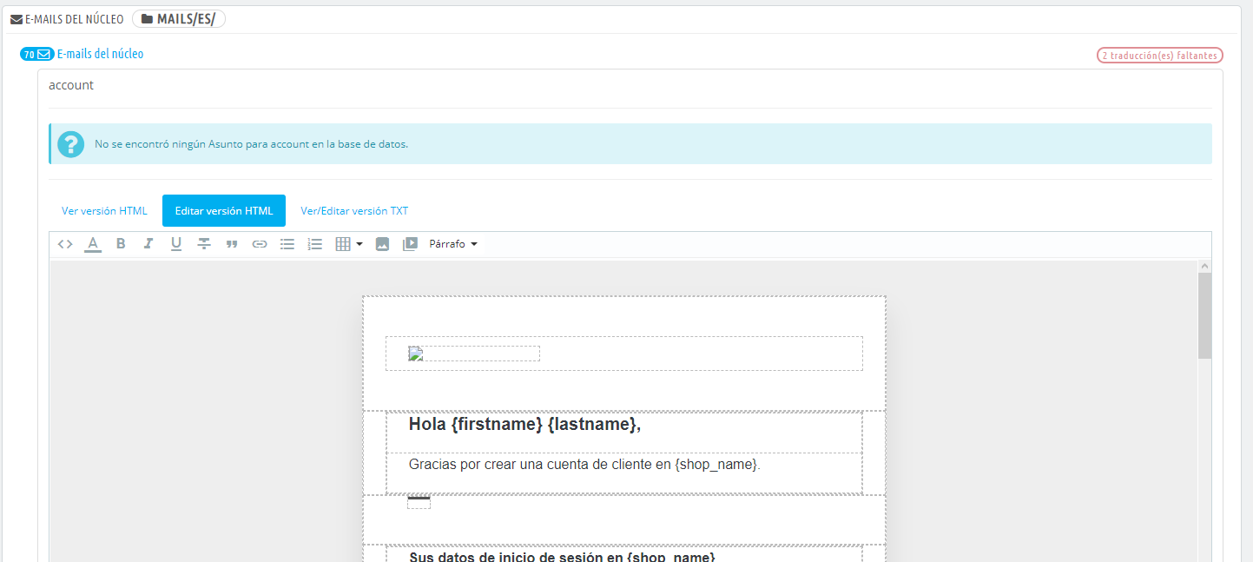This screenshot has width=1253, height=562.
Task: Toggle bold formatting
Action: (x=121, y=244)
